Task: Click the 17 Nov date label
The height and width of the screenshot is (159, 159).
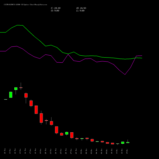Action: tap(30, 151)
